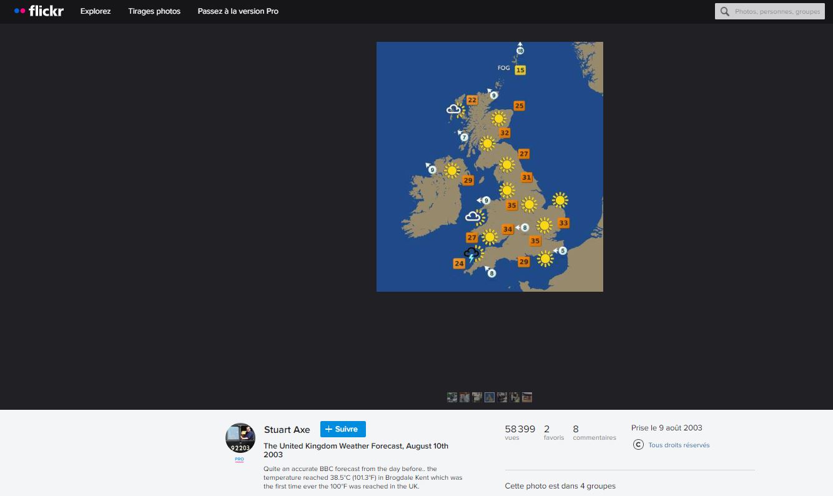833x496 pixels.
Task: Click the 8 commentaires count
Action: (x=594, y=432)
